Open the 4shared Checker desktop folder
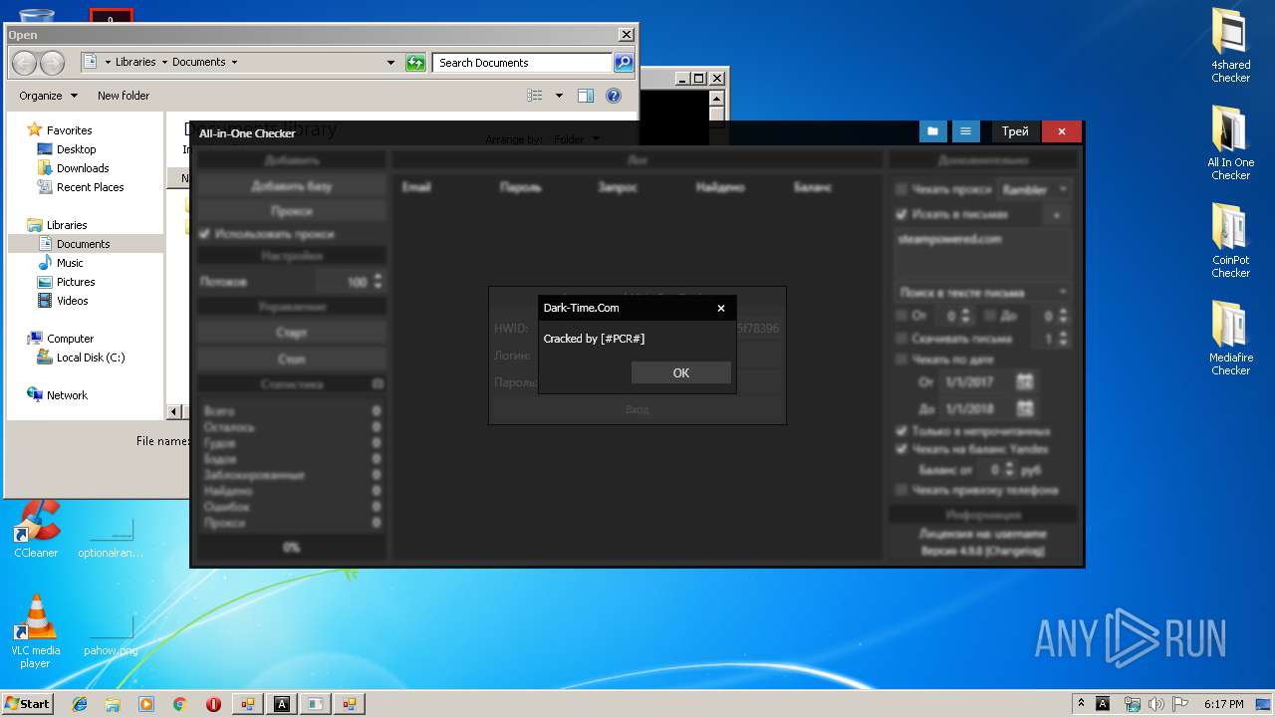The width and height of the screenshot is (1275, 717). tap(1230, 45)
